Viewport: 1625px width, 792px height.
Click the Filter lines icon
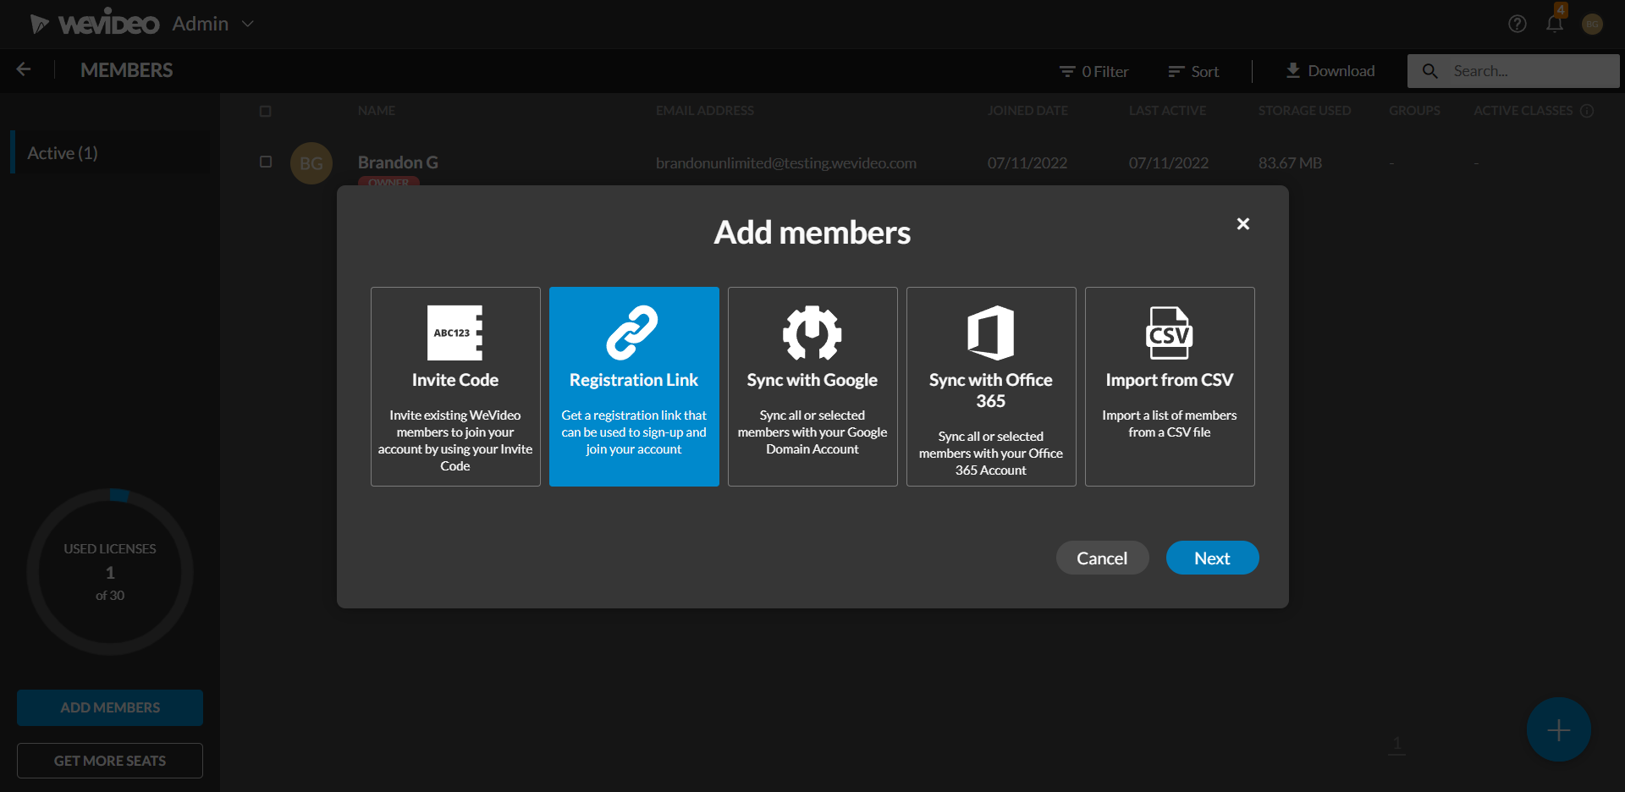1067,72
